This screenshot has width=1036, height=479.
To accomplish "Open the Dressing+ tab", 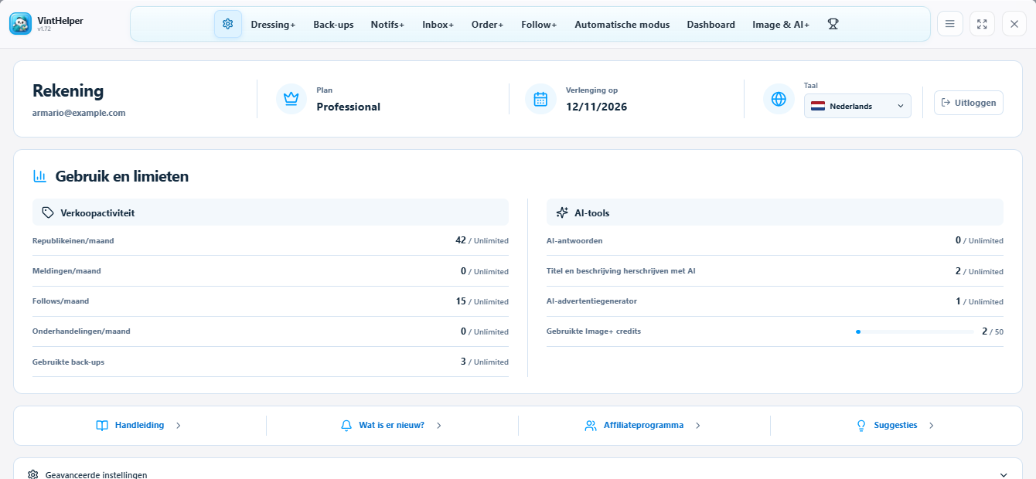I will (273, 25).
